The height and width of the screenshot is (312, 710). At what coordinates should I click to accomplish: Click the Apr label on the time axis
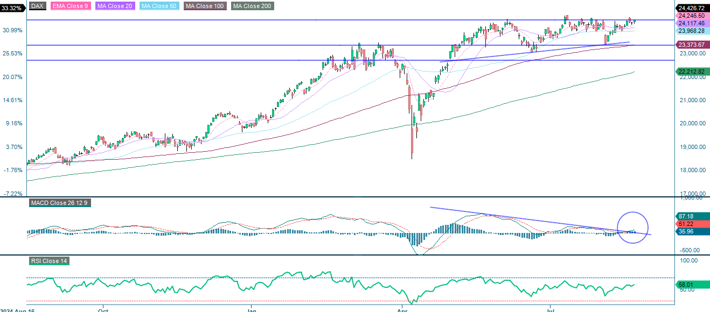click(402, 310)
